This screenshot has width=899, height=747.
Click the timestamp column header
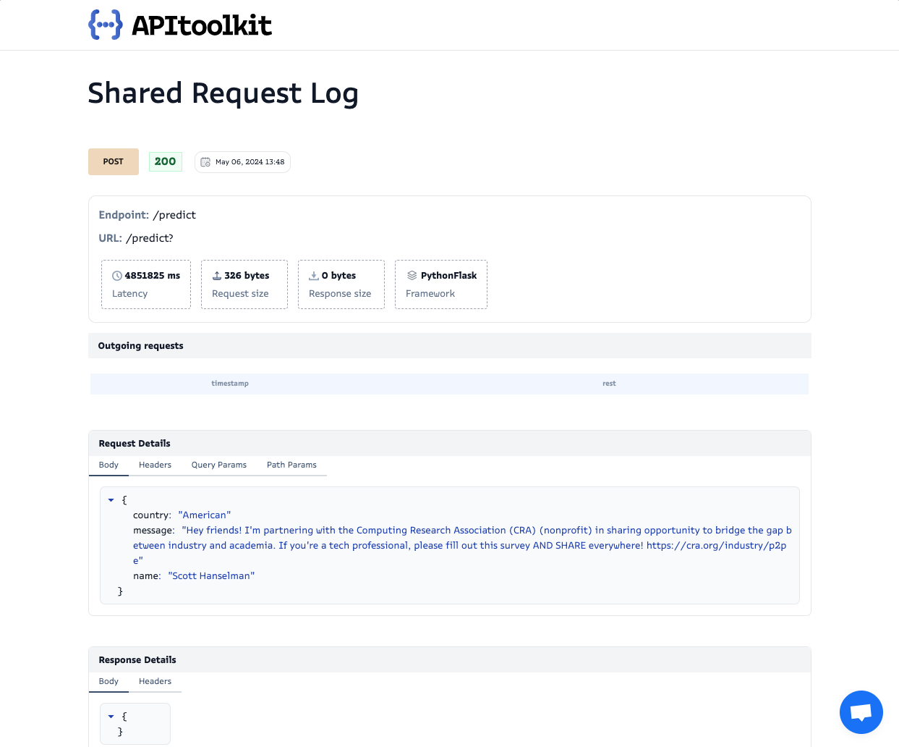pyautogui.click(x=230, y=384)
